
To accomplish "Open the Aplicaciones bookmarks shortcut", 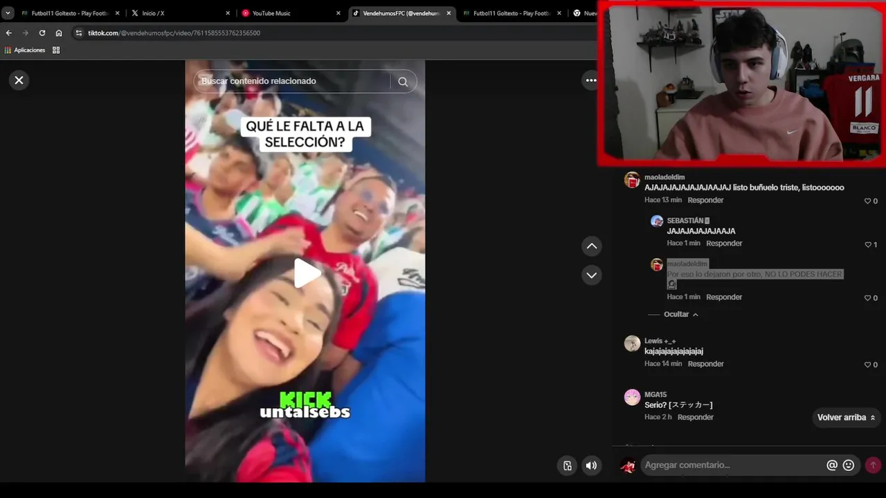I will pyautogui.click(x=25, y=50).
